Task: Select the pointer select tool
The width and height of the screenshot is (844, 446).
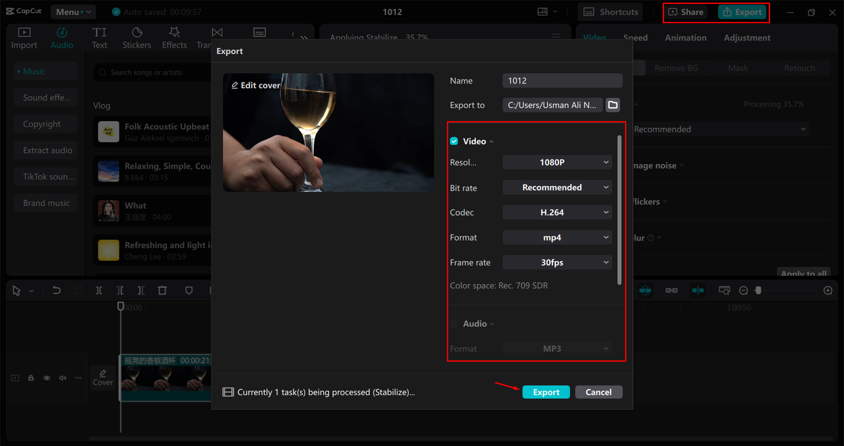Action: tap(16, 291)
